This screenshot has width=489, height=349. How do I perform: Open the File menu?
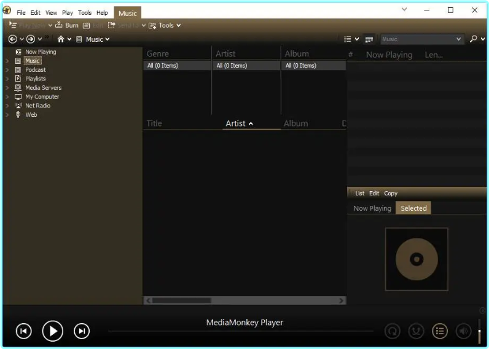coord(22,13)
